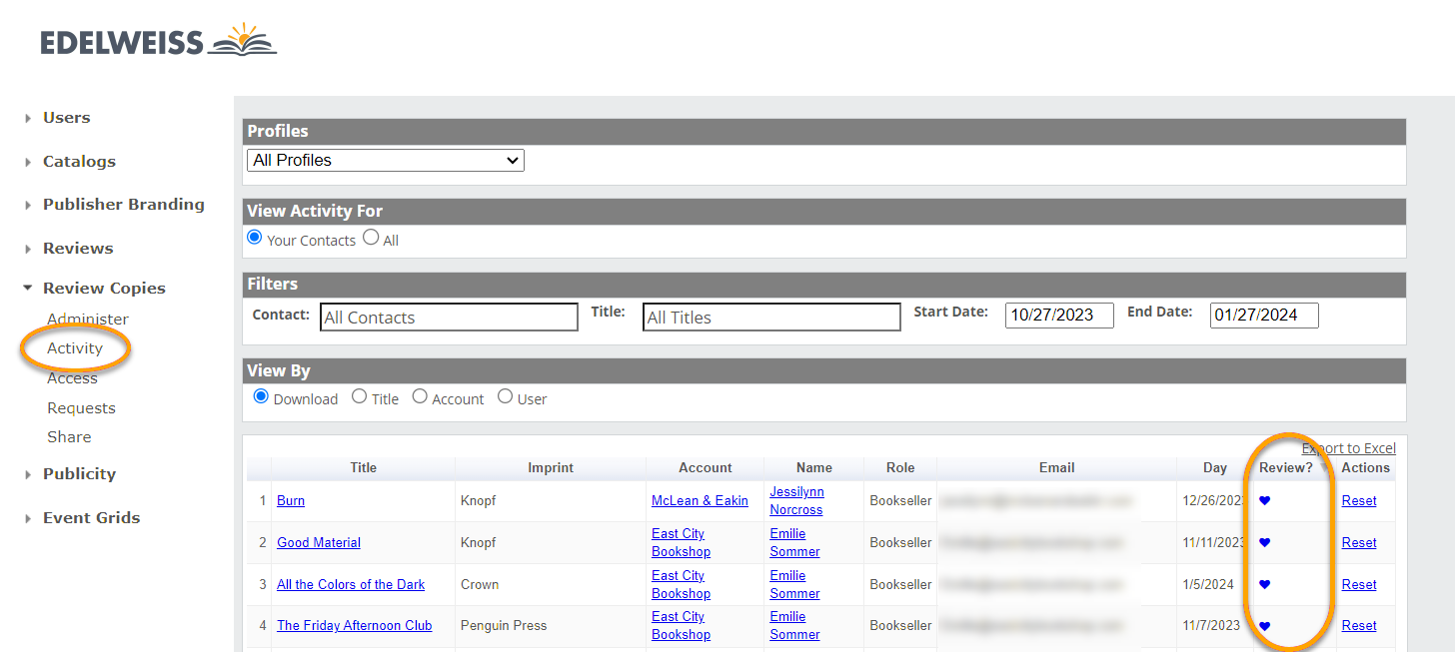This screenshot has width=1455, height=652.
Task: Open the McLean & Eakin account link
Action: (x=700, y=501)
